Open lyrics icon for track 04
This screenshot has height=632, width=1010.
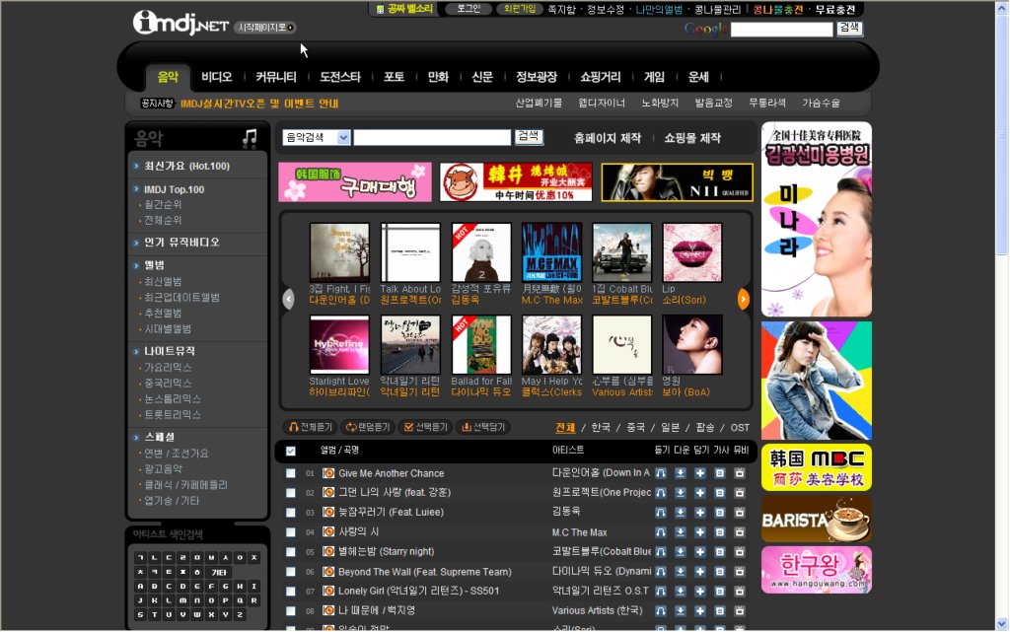(720, 532)
